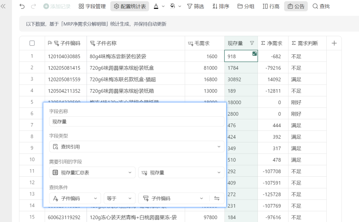The image size is (359, 222).
Task: Expand fill color dropdown arrow
Action: click(x=180, y=6)
